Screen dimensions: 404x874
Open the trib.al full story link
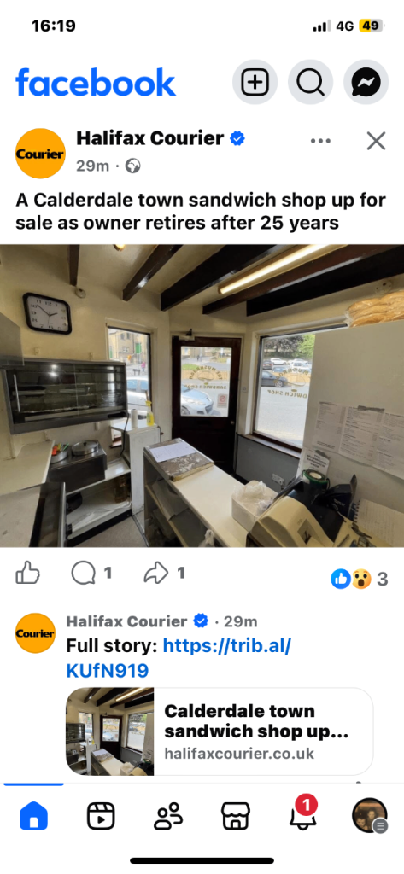point(179,658)
